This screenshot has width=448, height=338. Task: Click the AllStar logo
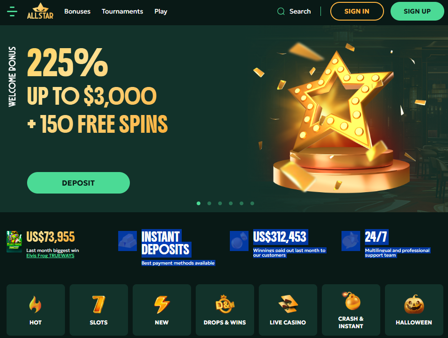tap(40, 11)
